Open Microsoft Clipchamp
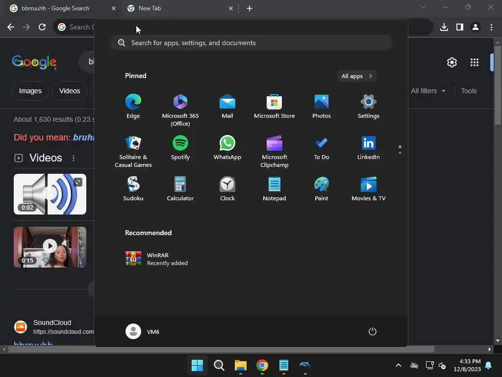This screenshot has height=377, width=502. 275,152
